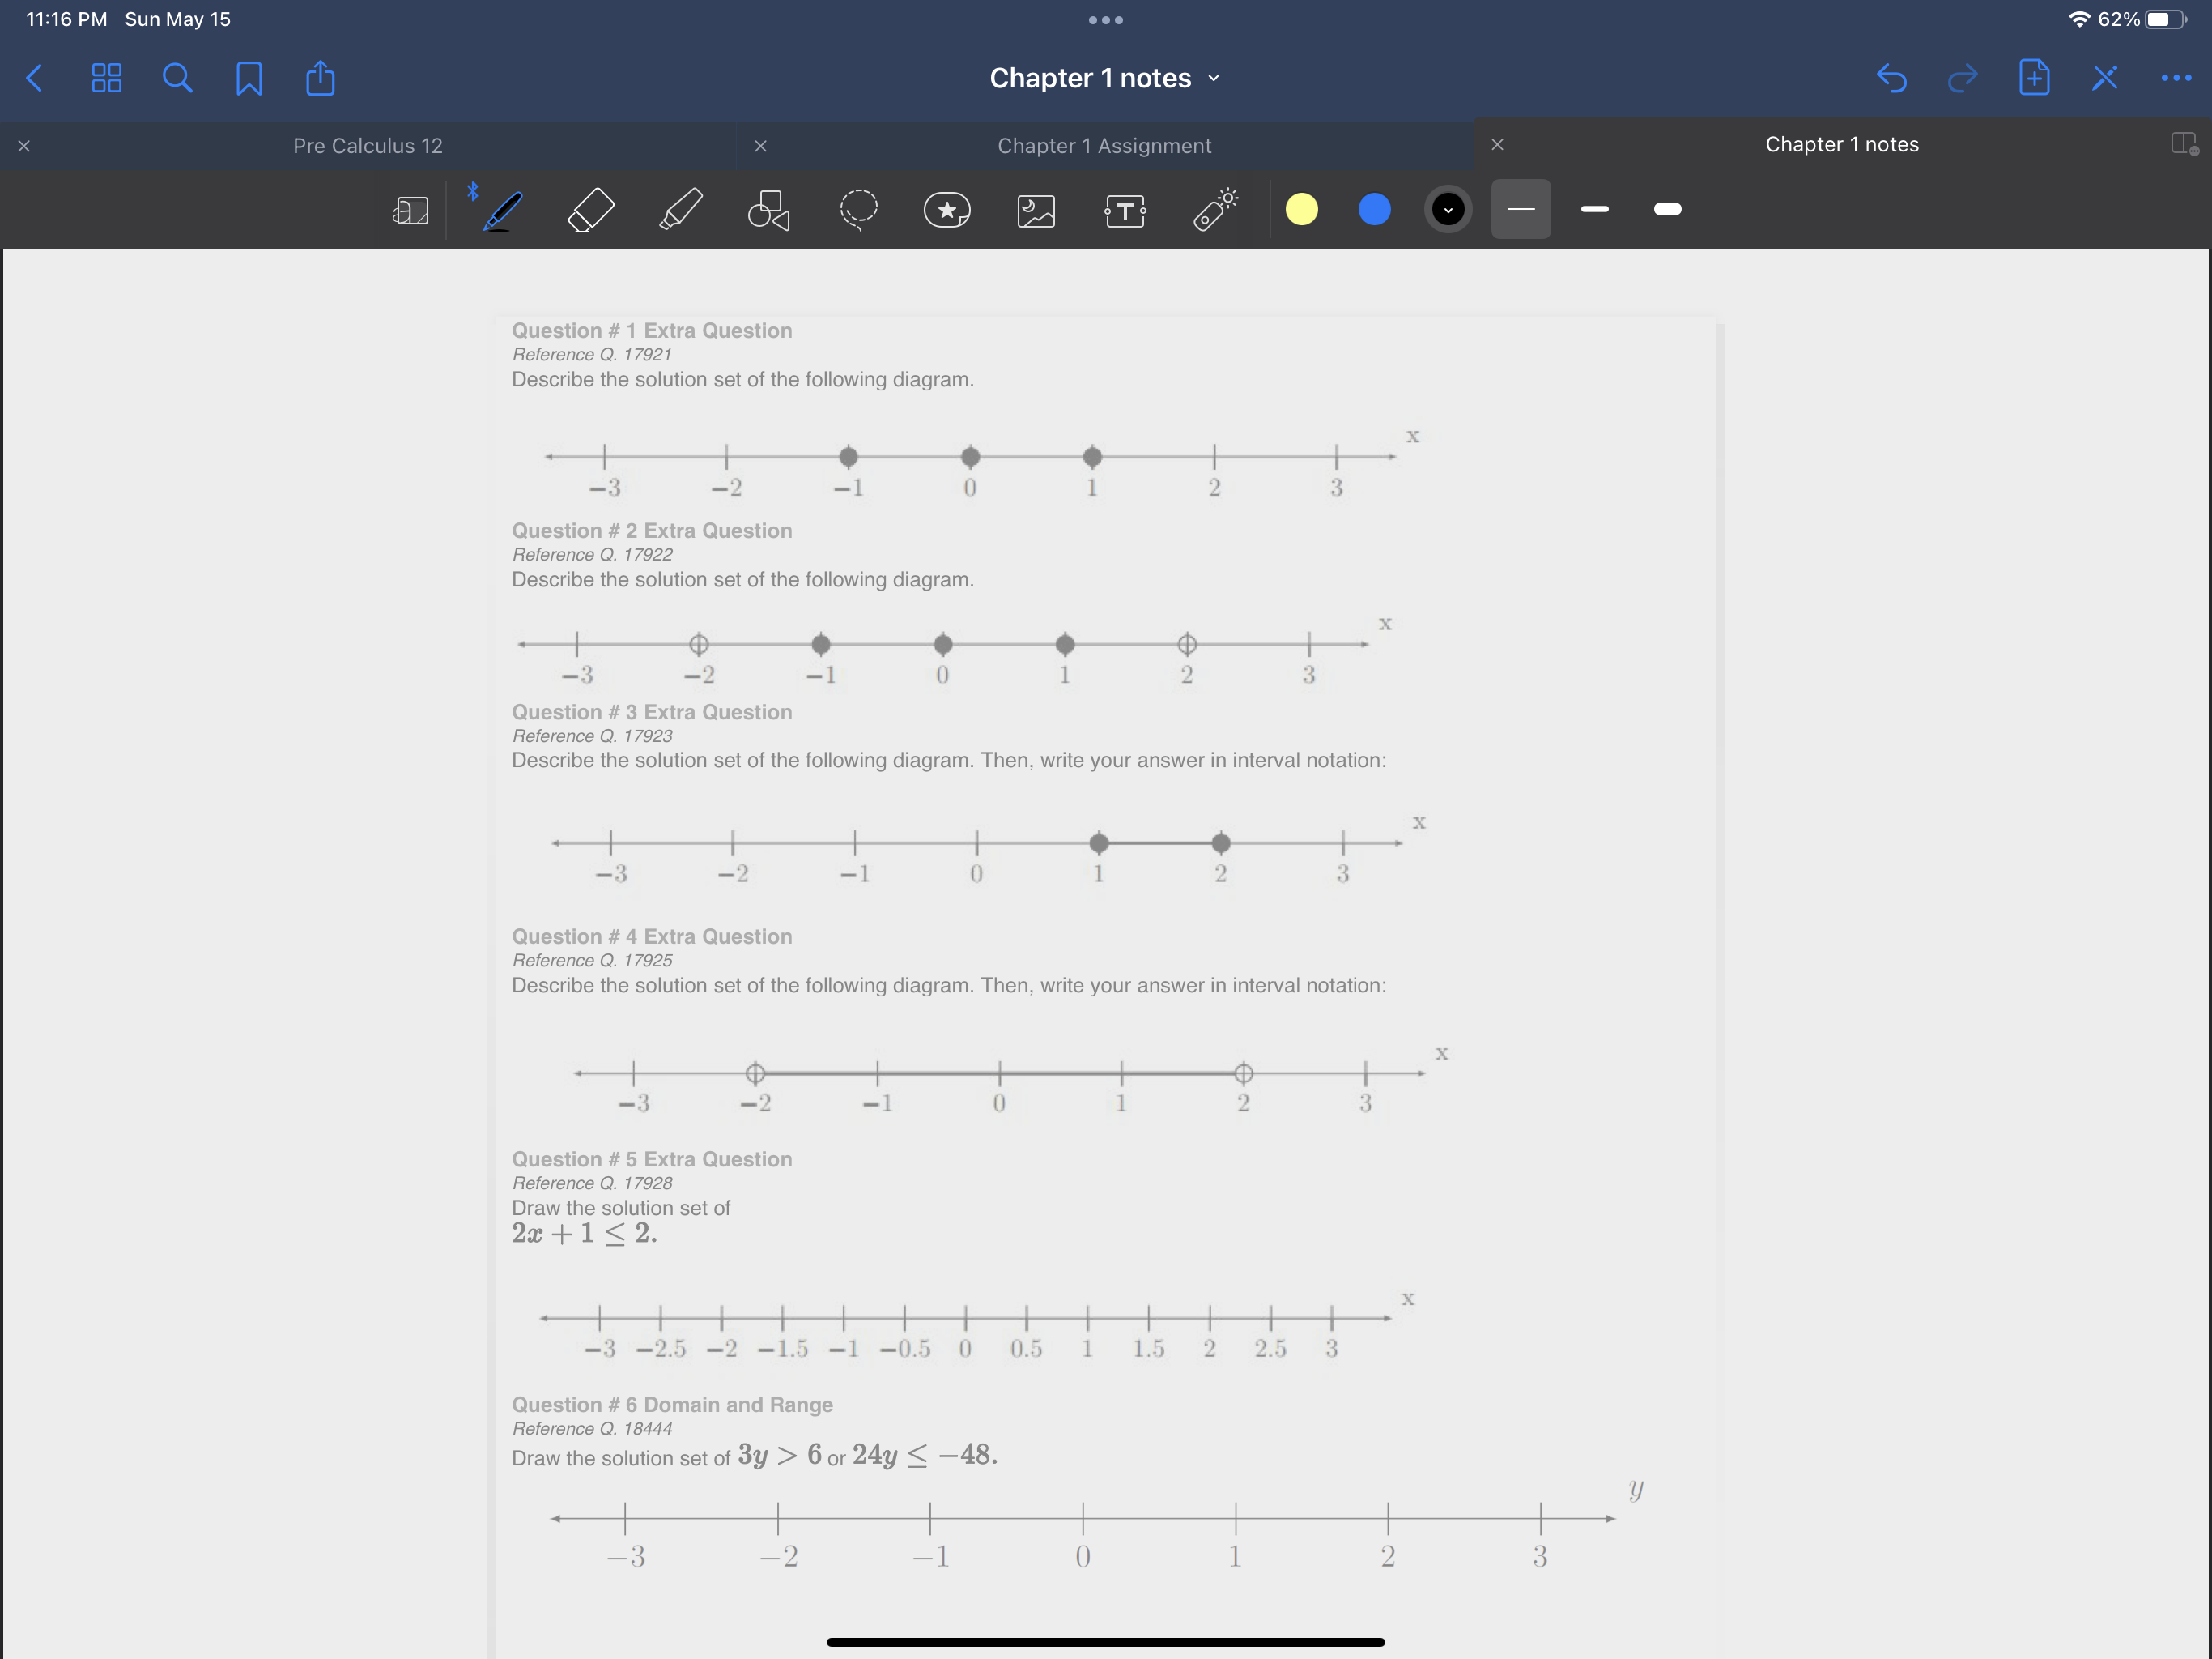2212x1659 pixels.
Task: Toggle the zoom window tool
Action: tap(410, 210)
